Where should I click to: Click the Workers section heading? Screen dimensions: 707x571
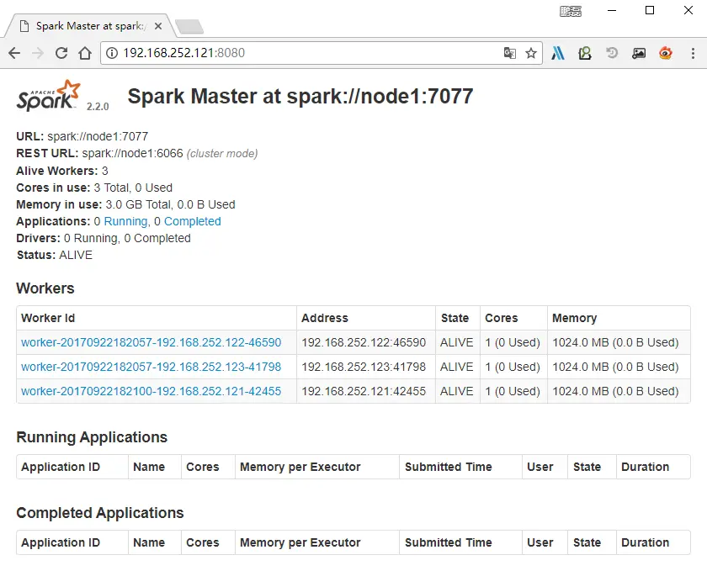45,288
